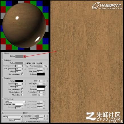Screen dimensions: 124x124
Task: Click the Refl. glossiness map slot button
Action: pos(25,69)
